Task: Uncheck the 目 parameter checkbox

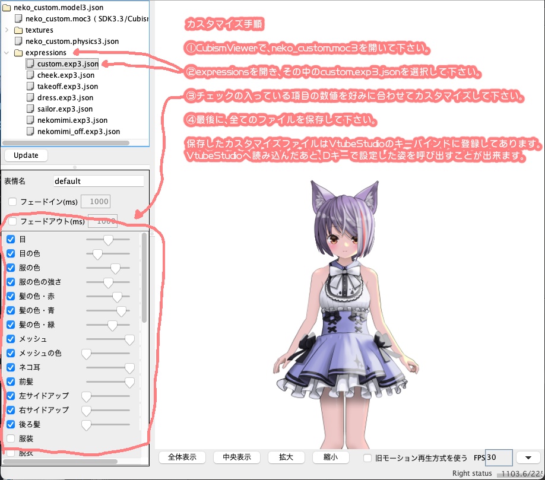Action: click(11, 239)
